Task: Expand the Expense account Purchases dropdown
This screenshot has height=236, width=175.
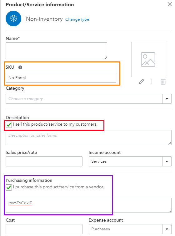Action: tap(167, 229)
